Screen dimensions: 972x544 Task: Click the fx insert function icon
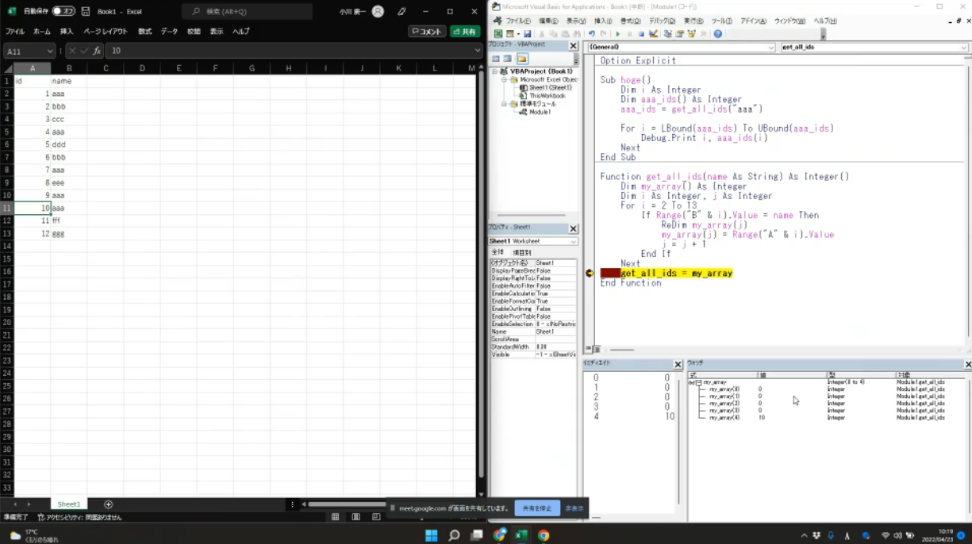click(x=97, y=51)
